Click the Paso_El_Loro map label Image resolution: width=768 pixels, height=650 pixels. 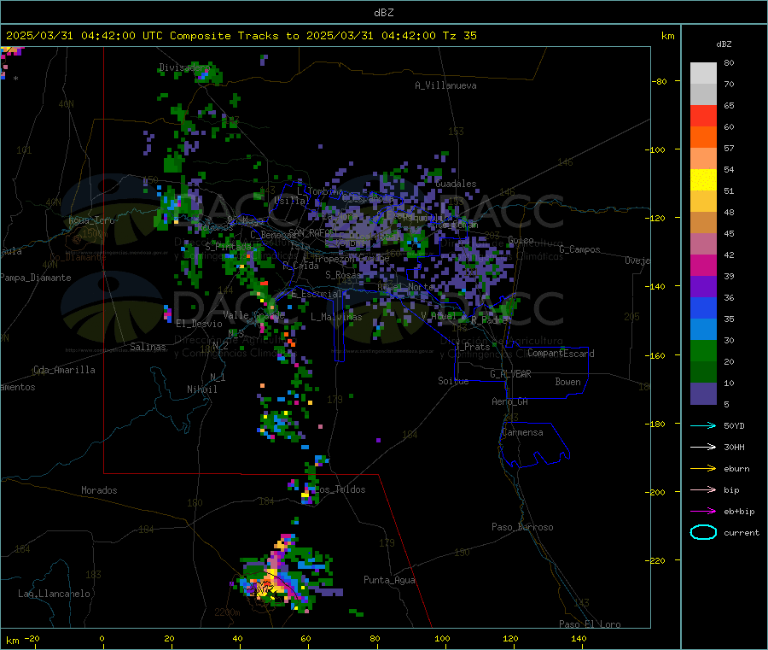[x=591, y=624]
